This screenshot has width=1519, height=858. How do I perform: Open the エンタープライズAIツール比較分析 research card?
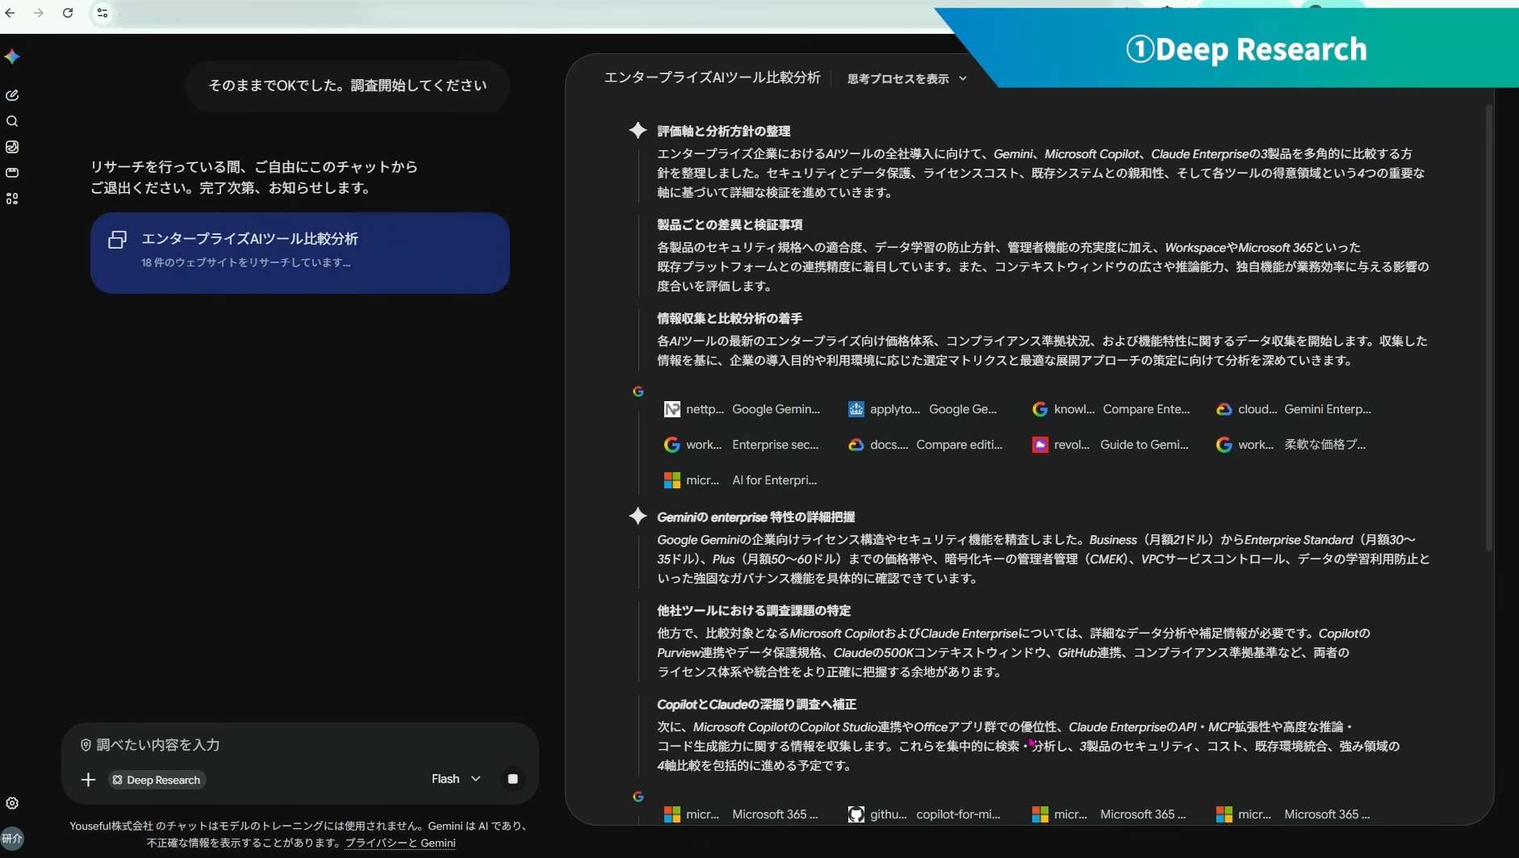[300, 253]
